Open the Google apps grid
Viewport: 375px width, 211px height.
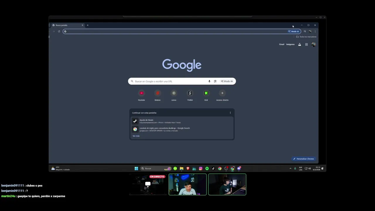[x=306, y=45]
